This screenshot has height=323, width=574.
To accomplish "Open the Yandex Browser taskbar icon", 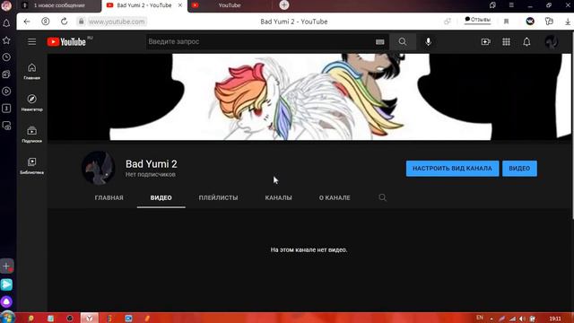I will (x=90, y=318).
